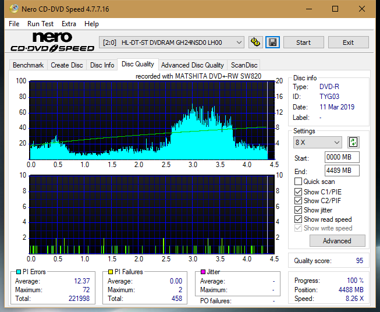Screen dimensions: 380x312
Task: Toggle Show read speed checkbox
Action: coord(298,219)
